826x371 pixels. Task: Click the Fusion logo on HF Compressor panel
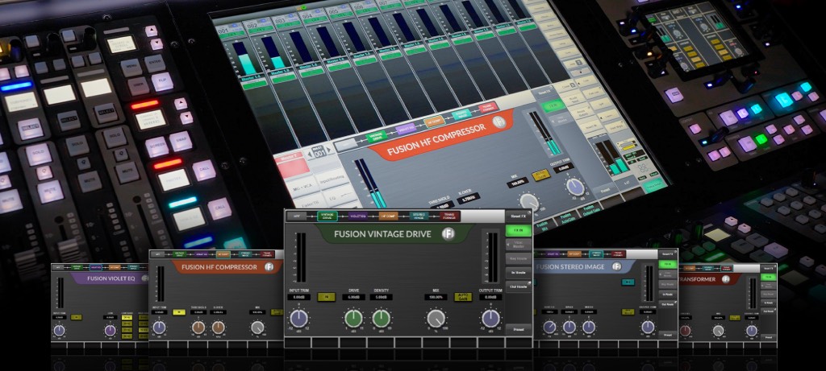(269, 267)
